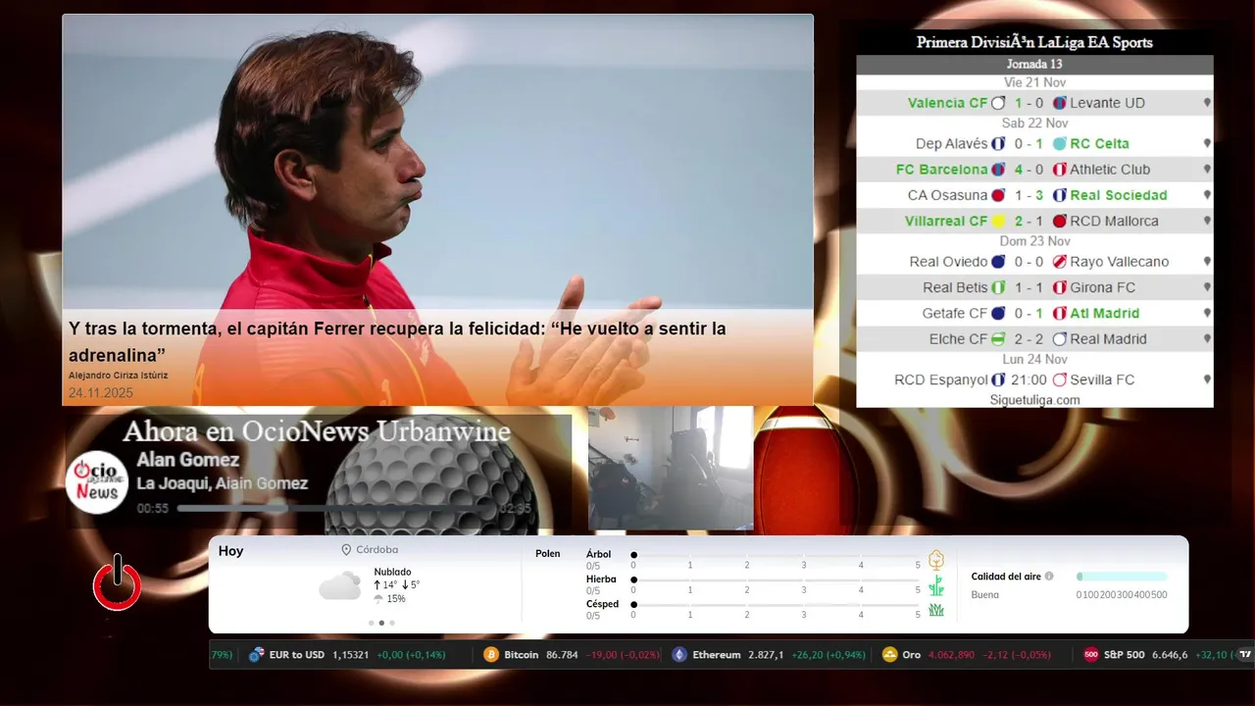Click the Bitcoin coin icon in ticker
The width and height of the screenshot is (1255, 706).
[491, 654]
